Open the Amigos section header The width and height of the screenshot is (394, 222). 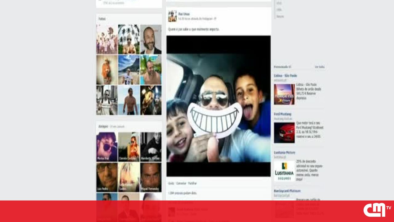103,126
